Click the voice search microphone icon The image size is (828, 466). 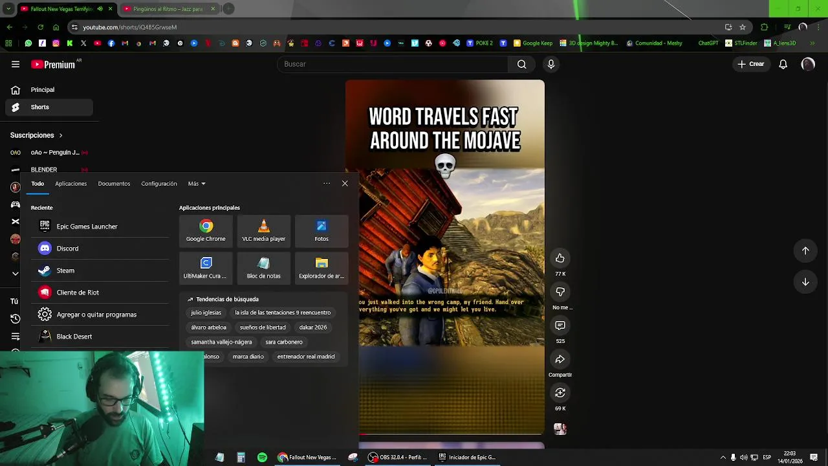tap(551, 64)
